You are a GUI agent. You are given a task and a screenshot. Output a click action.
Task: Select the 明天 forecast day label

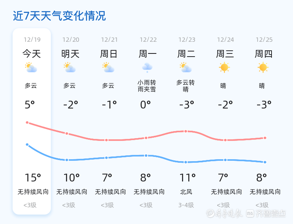click(70, 54)
